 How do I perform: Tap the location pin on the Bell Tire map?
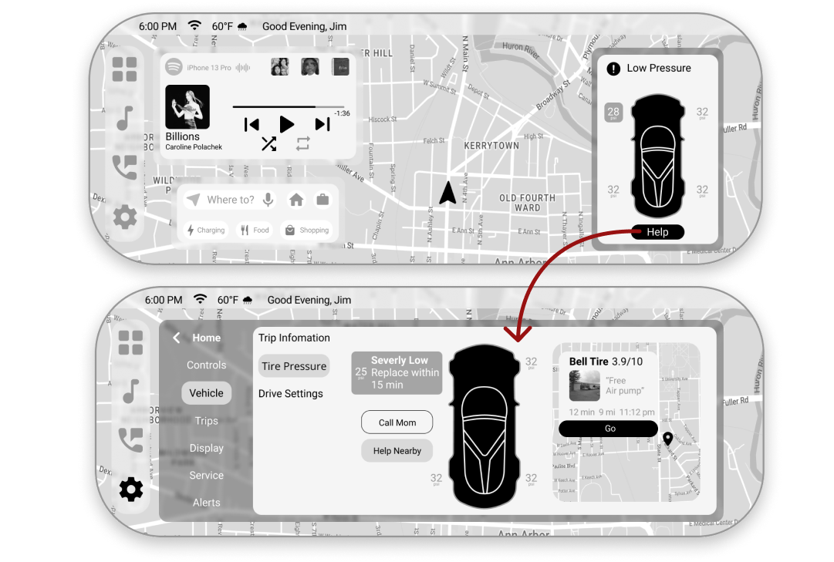[x=669, y=438]
